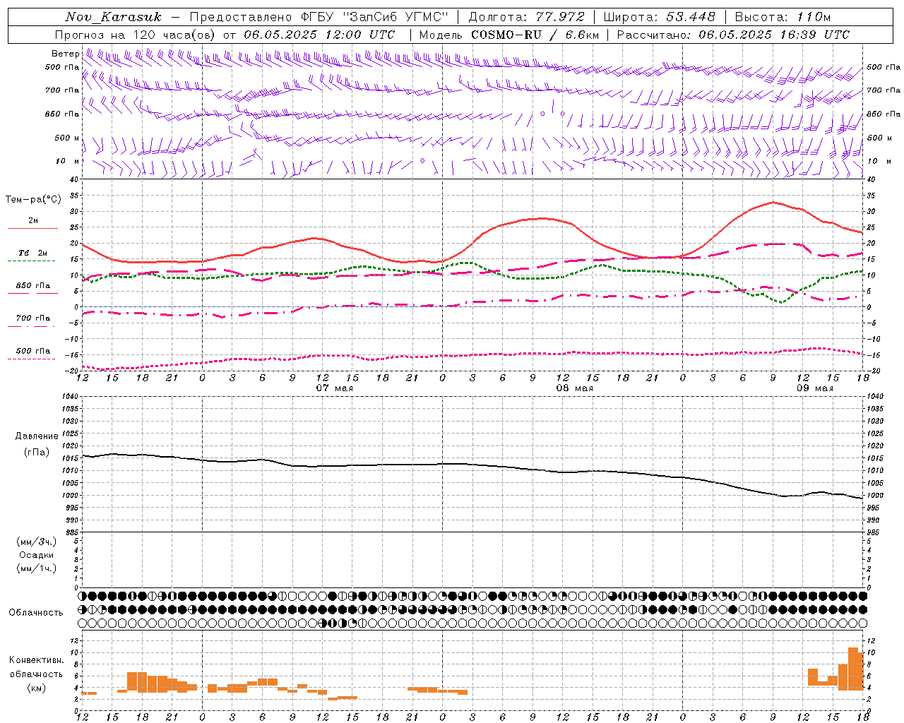904x723 pixels.
Task: Click the '500 гПа' temperature legend entry
Action: coord(32,354)
